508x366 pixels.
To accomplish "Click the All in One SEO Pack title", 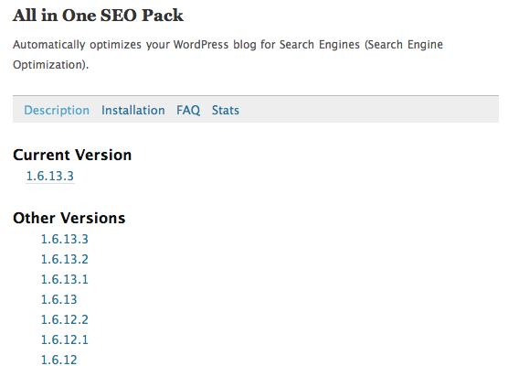I will 98,16.
